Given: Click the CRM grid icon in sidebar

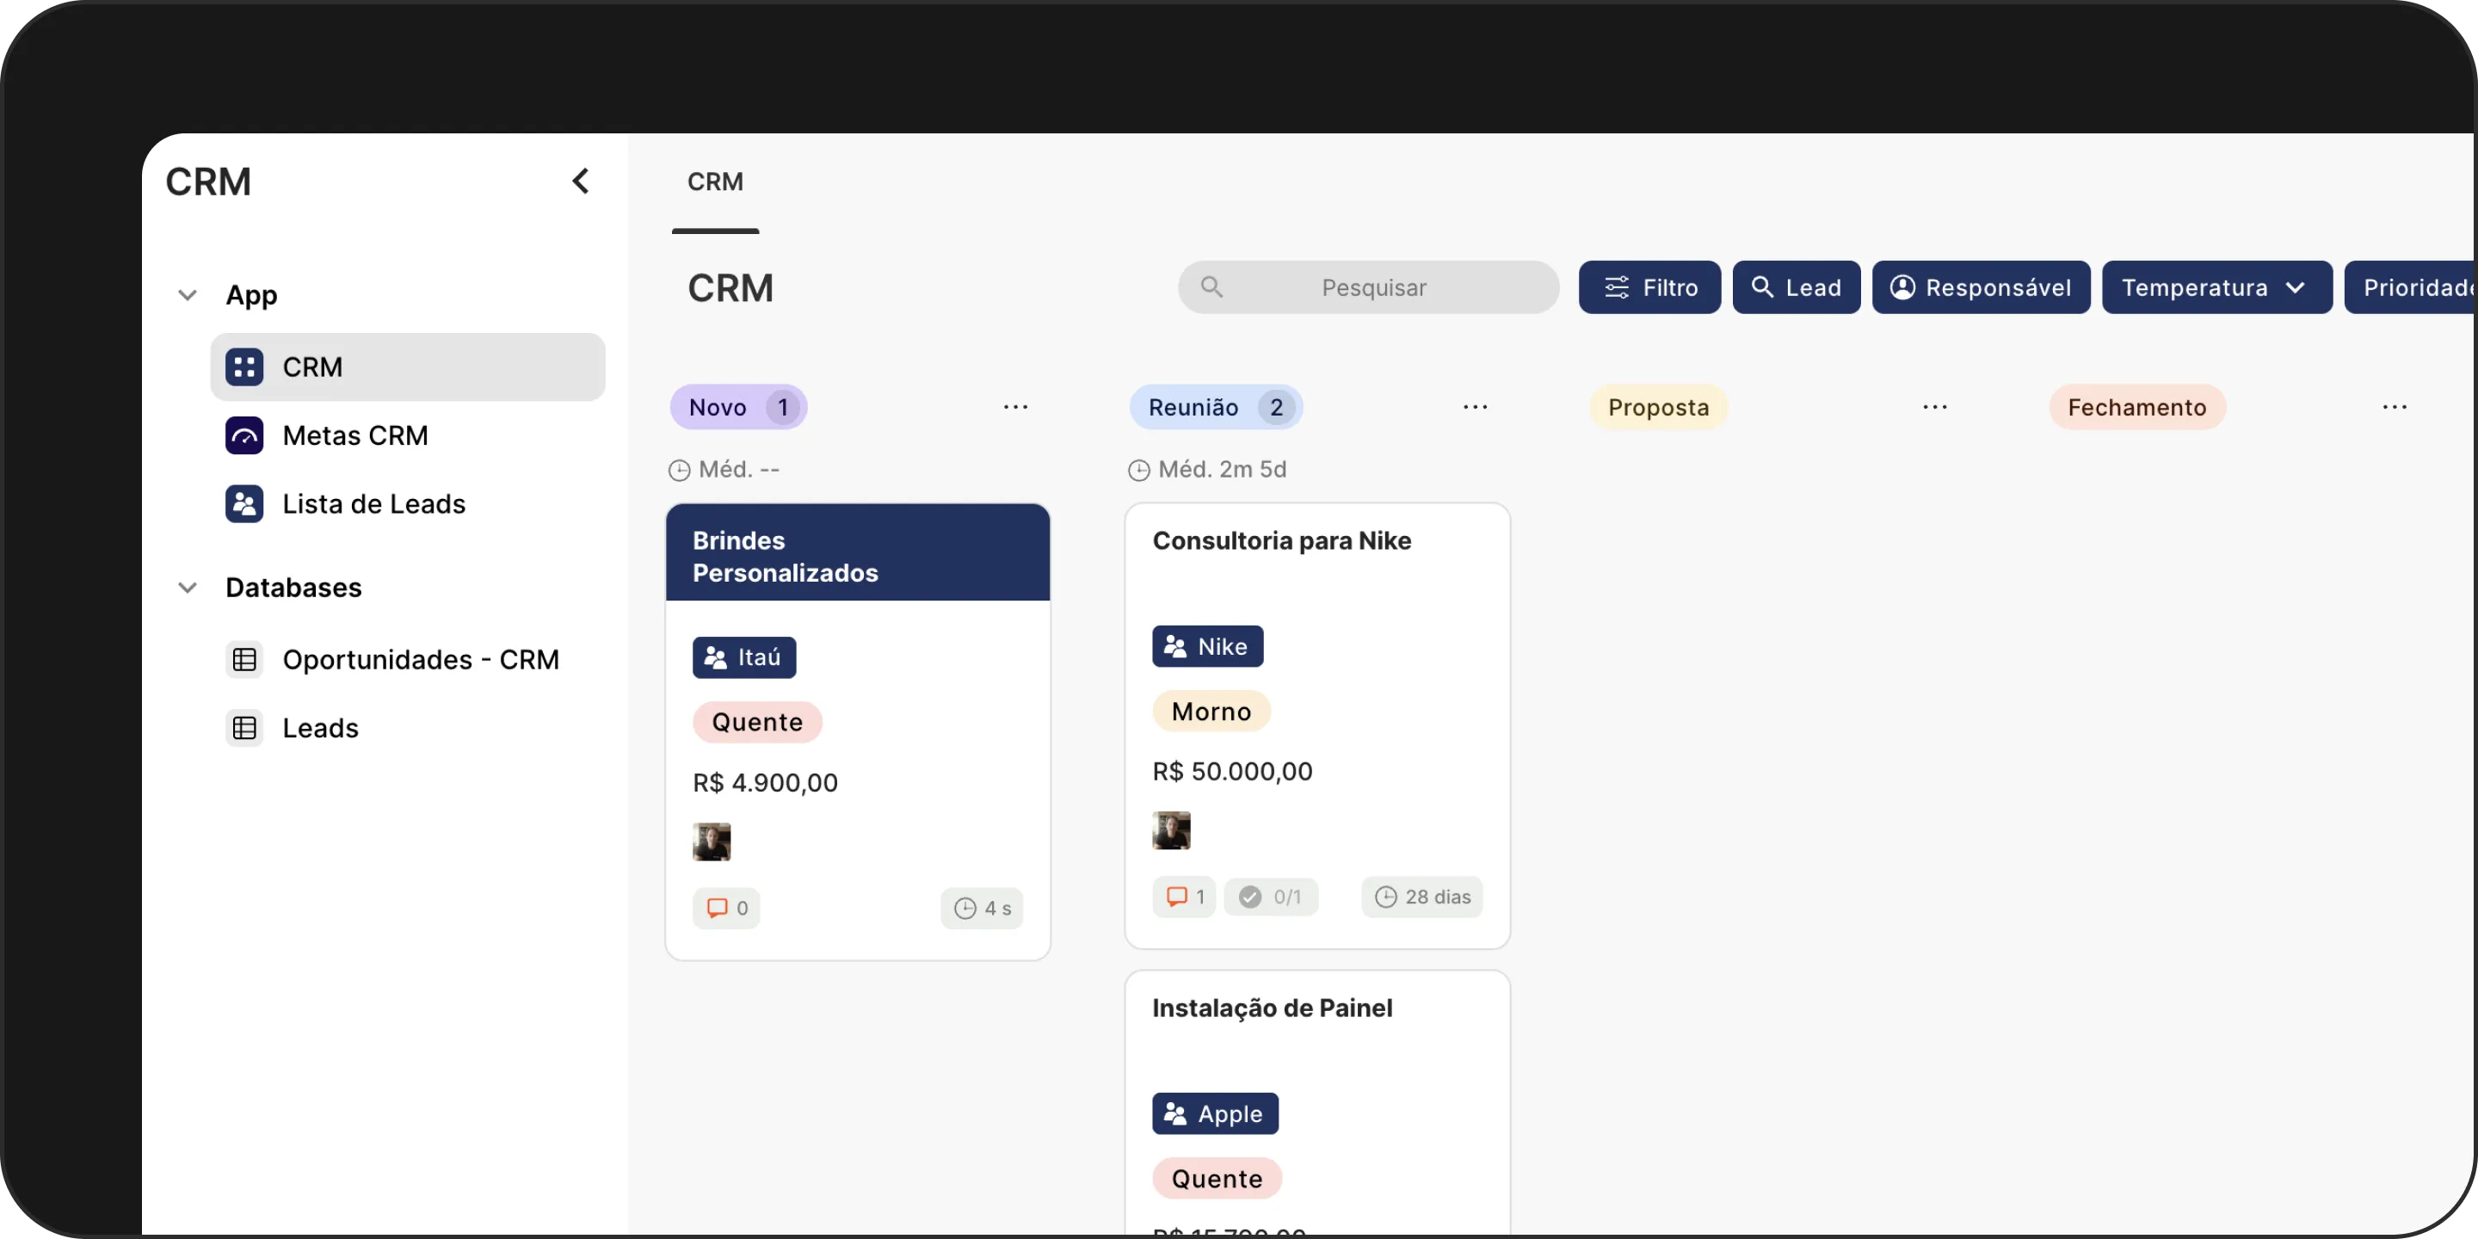Looking at the screenshot, I should pyautogui.click(x=244, y=367).
